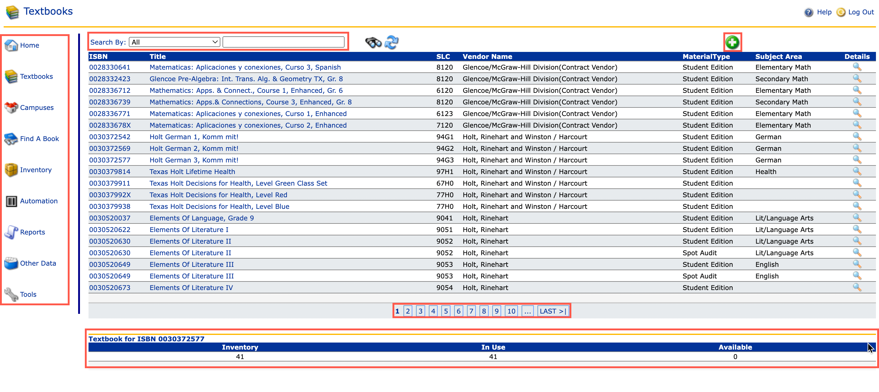Open details magnifier for Elements Of Literature IV
Screen dimensions: 879x392
click(x=857, y=288)
